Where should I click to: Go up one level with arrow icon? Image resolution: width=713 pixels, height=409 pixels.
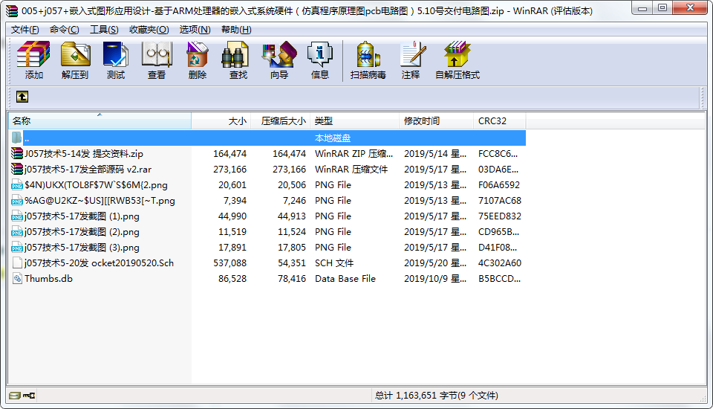coord(22,97)
